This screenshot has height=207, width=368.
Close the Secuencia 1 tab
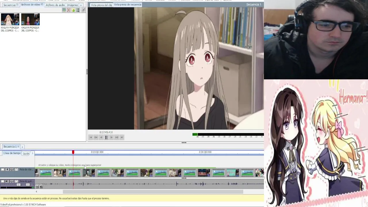coord(18,147)
